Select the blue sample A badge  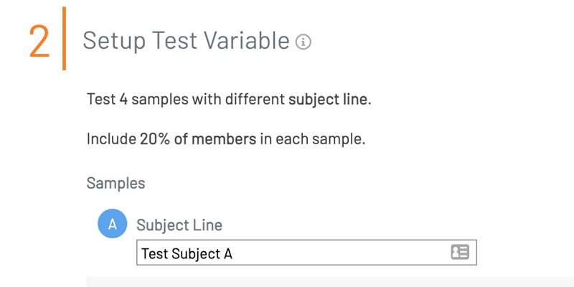click(113, 223)
